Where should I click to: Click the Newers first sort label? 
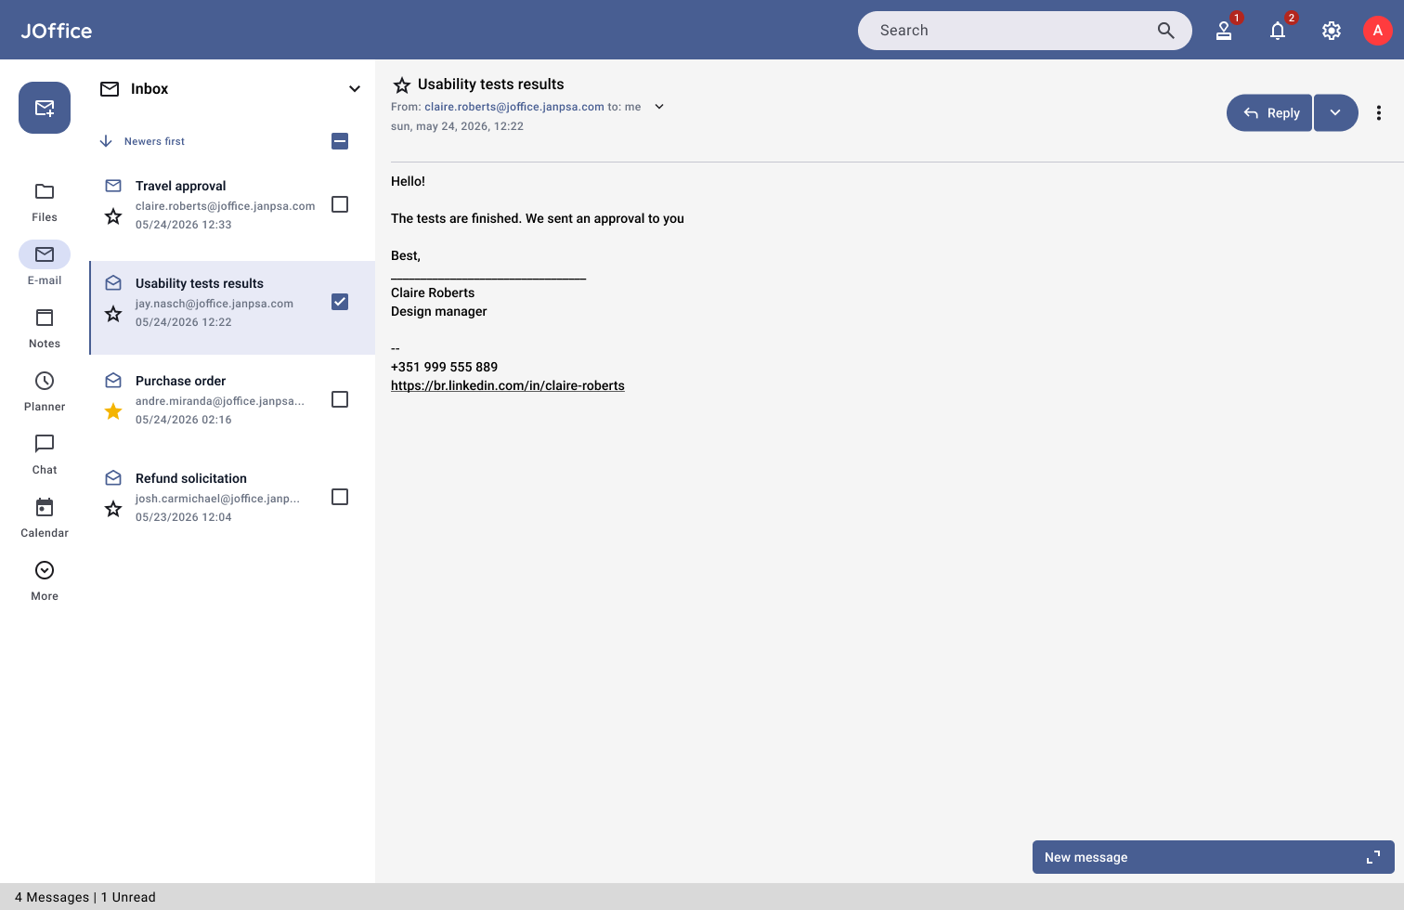[x=154, y=141]
